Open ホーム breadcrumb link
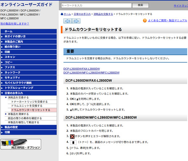The image size is (188, 161). tap(67, 14)
